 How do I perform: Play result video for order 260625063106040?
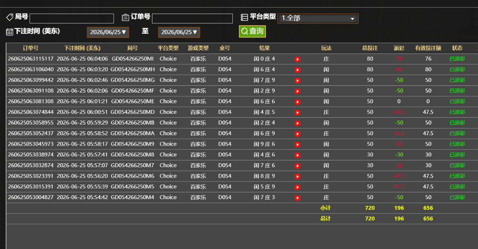point(298,70)
